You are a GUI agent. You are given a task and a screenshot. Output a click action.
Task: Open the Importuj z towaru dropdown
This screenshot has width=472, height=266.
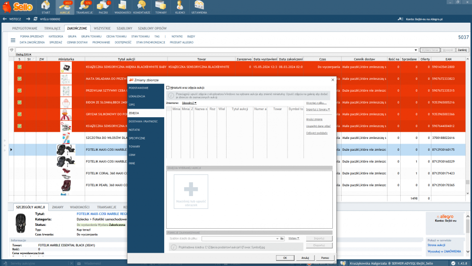pyautogui.click(x=318, y=109)
